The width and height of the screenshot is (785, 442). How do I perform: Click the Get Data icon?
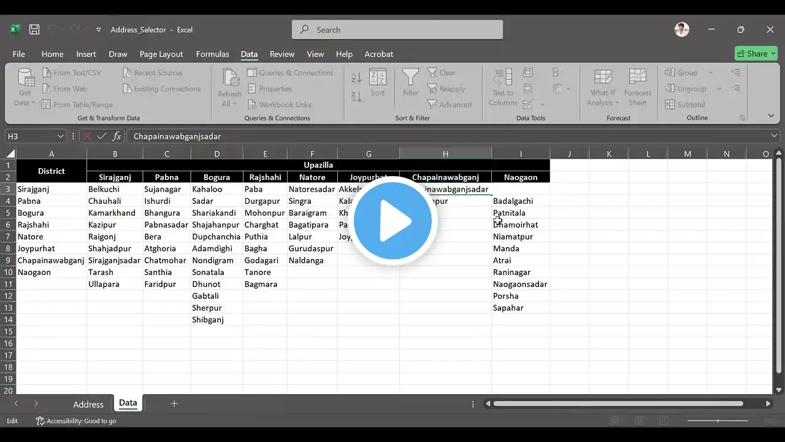click(x=25, y=77)
